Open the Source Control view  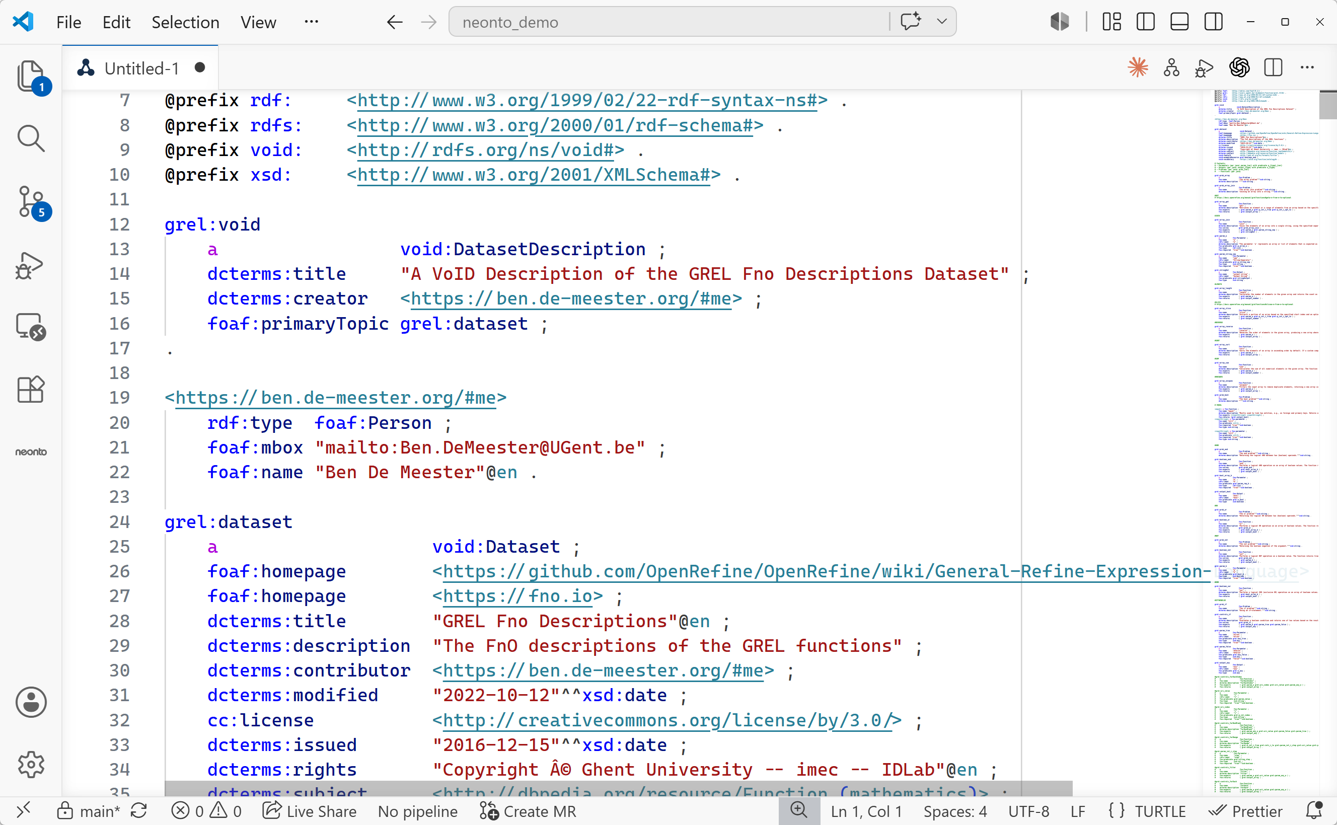31,201
